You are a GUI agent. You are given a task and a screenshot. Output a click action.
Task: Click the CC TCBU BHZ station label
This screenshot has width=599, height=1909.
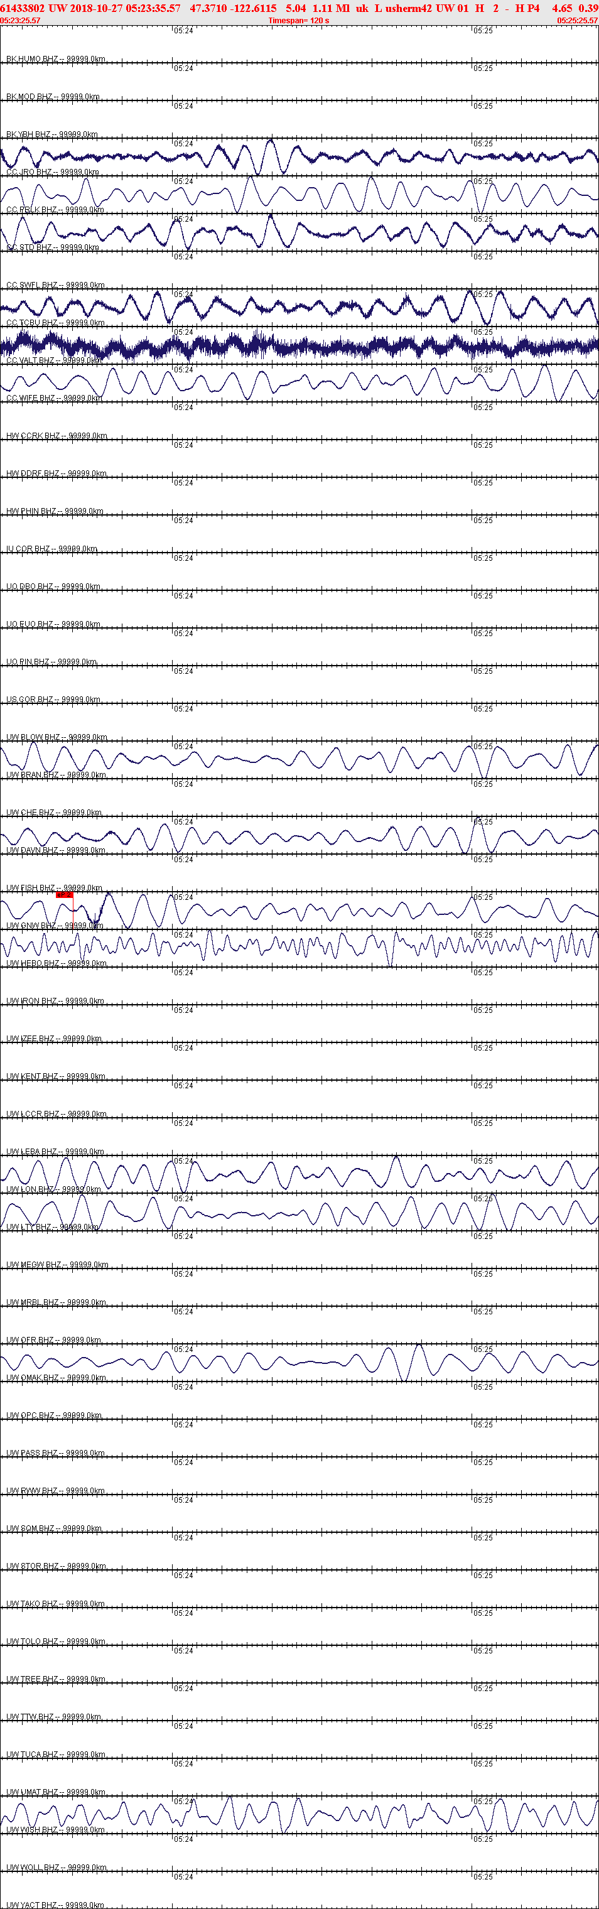point(55,323)
